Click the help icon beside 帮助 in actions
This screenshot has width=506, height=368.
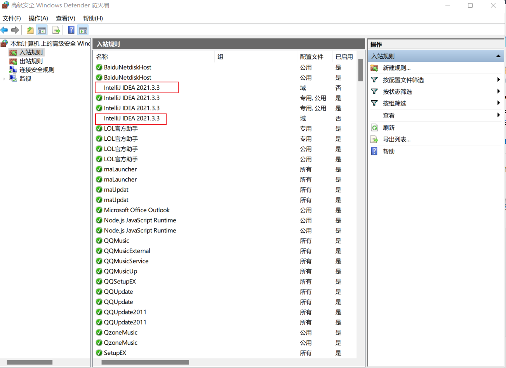pyautogui.click(x=374, y=151)
